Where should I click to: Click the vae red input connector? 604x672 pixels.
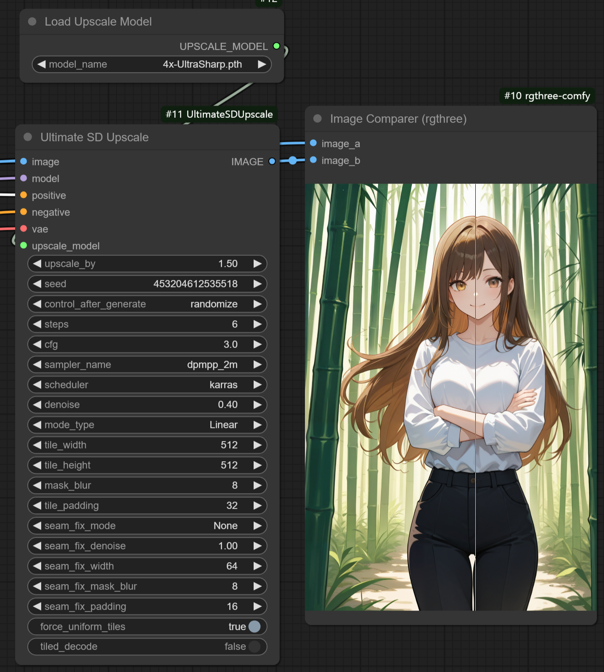pos(24,229)
